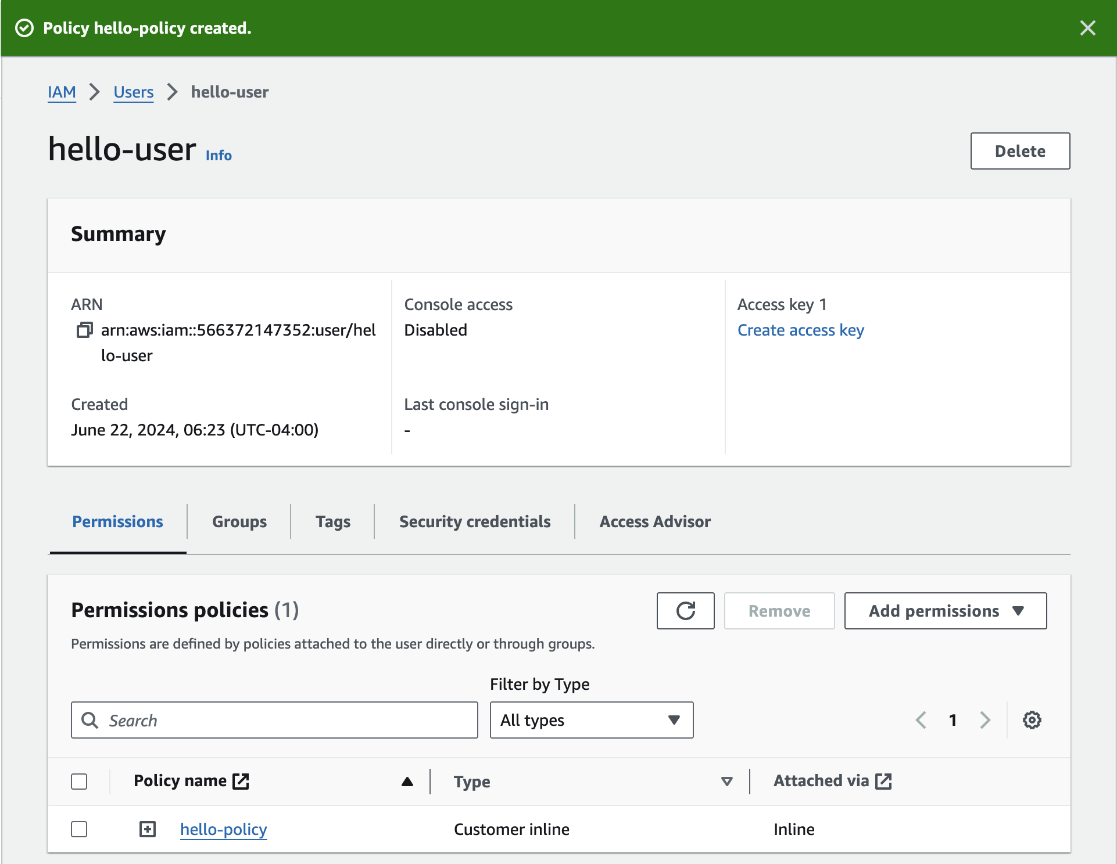Sort by Policy name ascending arrow
The width and height of the screenshot is (1117, 864).
[407, 782]
